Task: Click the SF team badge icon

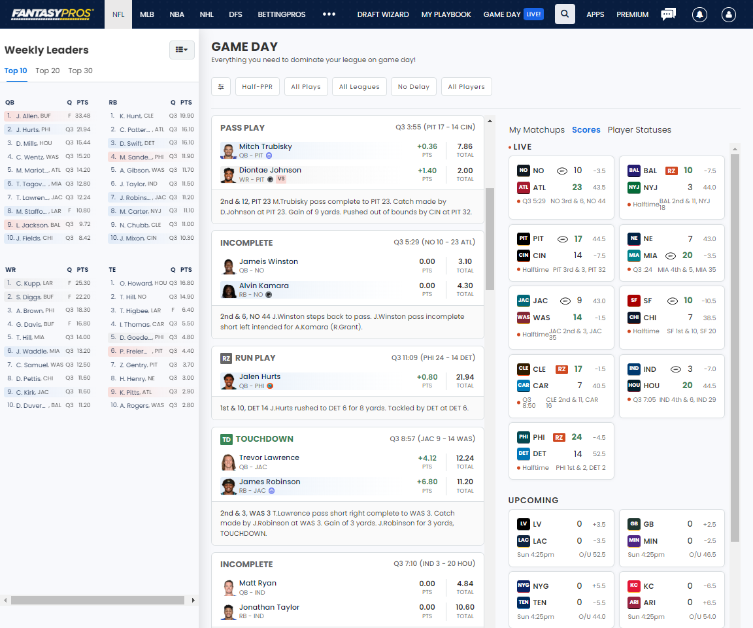Action: (634, 301)
